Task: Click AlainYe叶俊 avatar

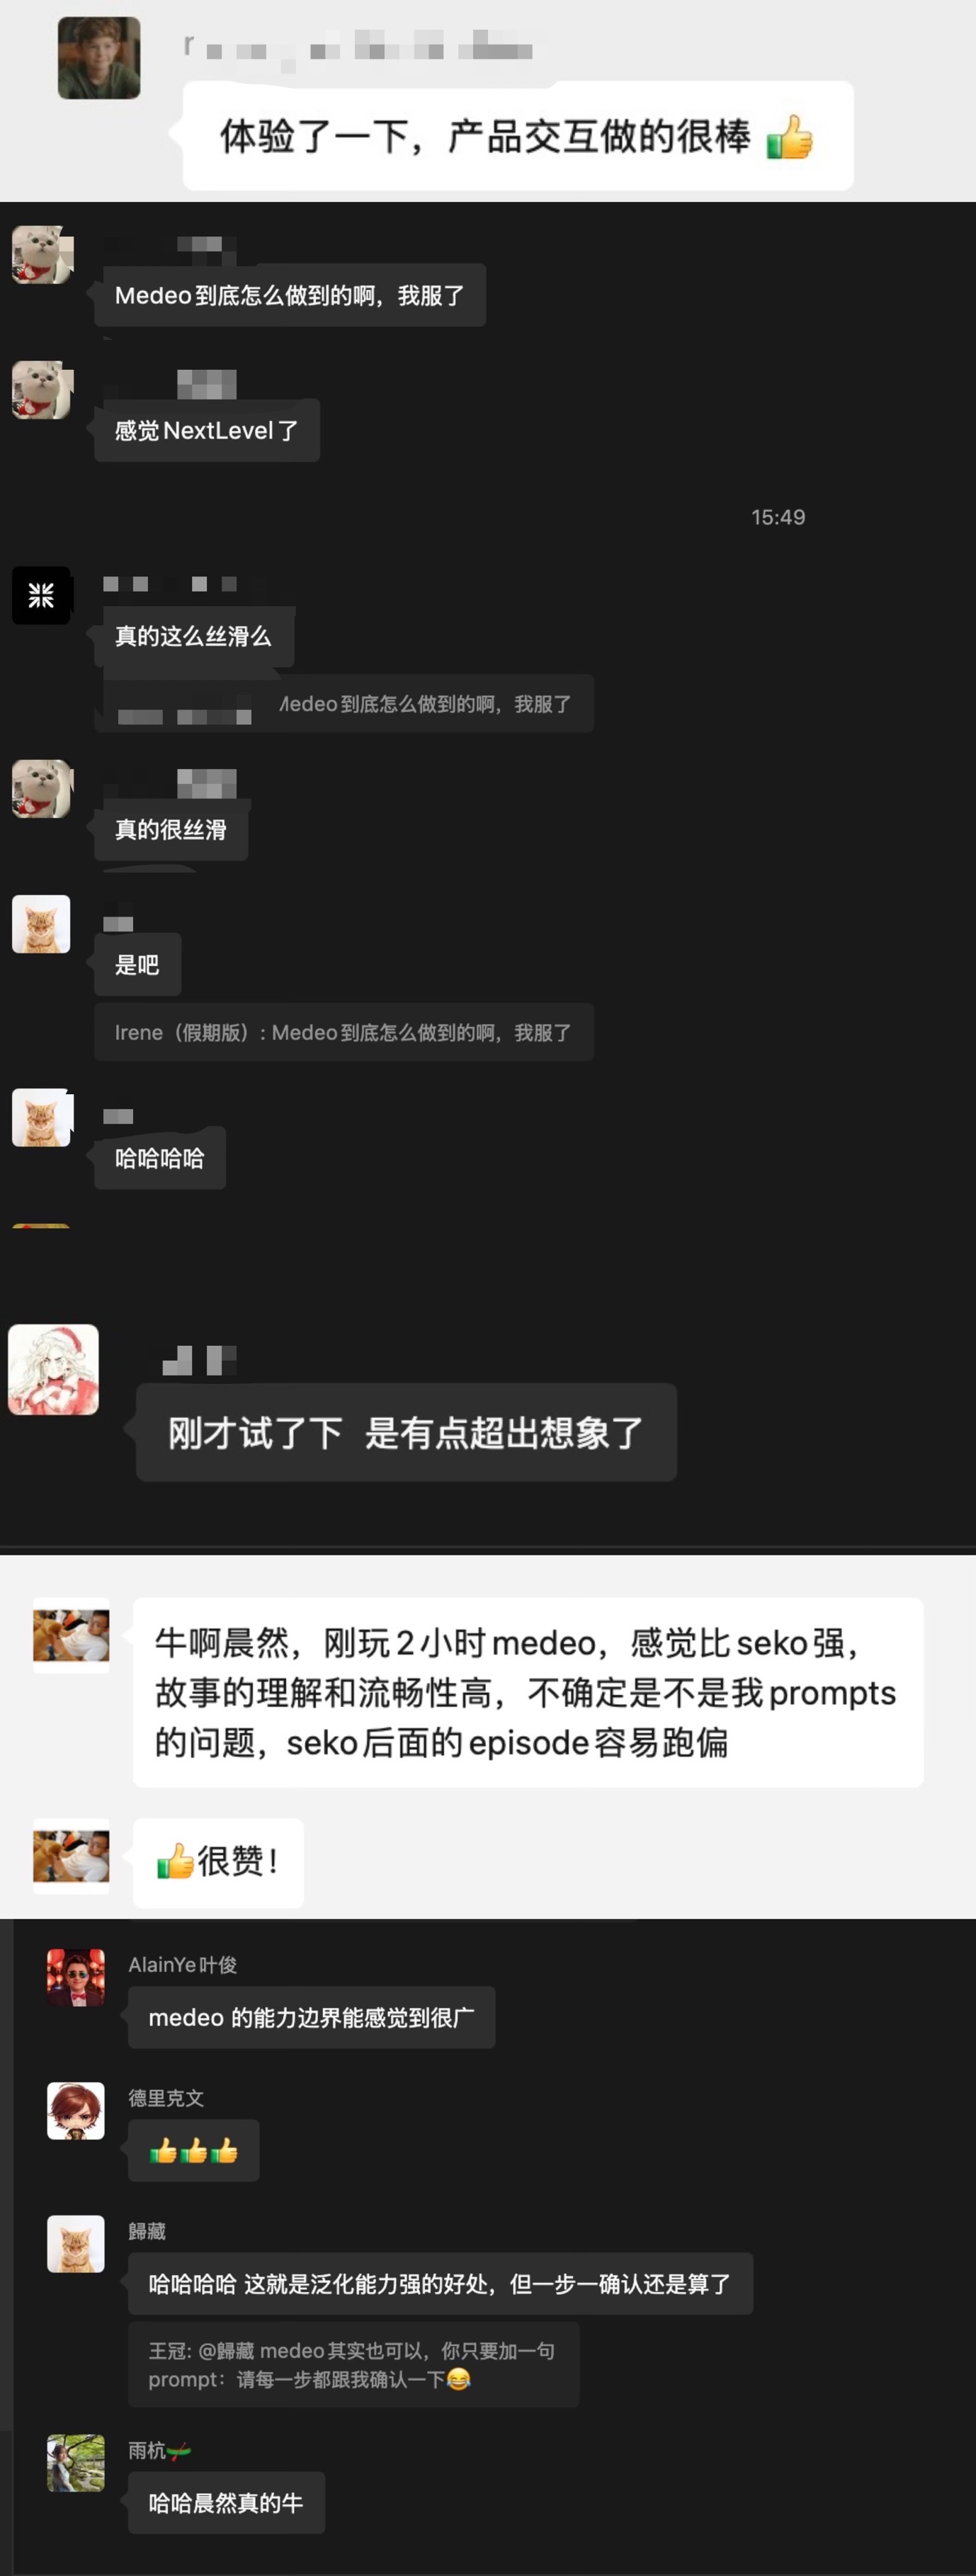Action: pyautogui.click(x=75, y=1977)
